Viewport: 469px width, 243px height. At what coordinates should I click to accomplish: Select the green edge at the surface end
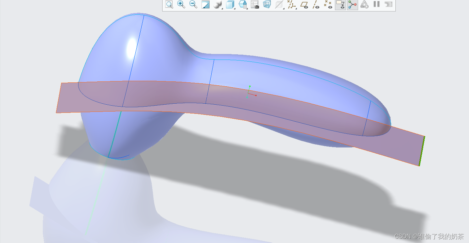click(x=422, y=151)
